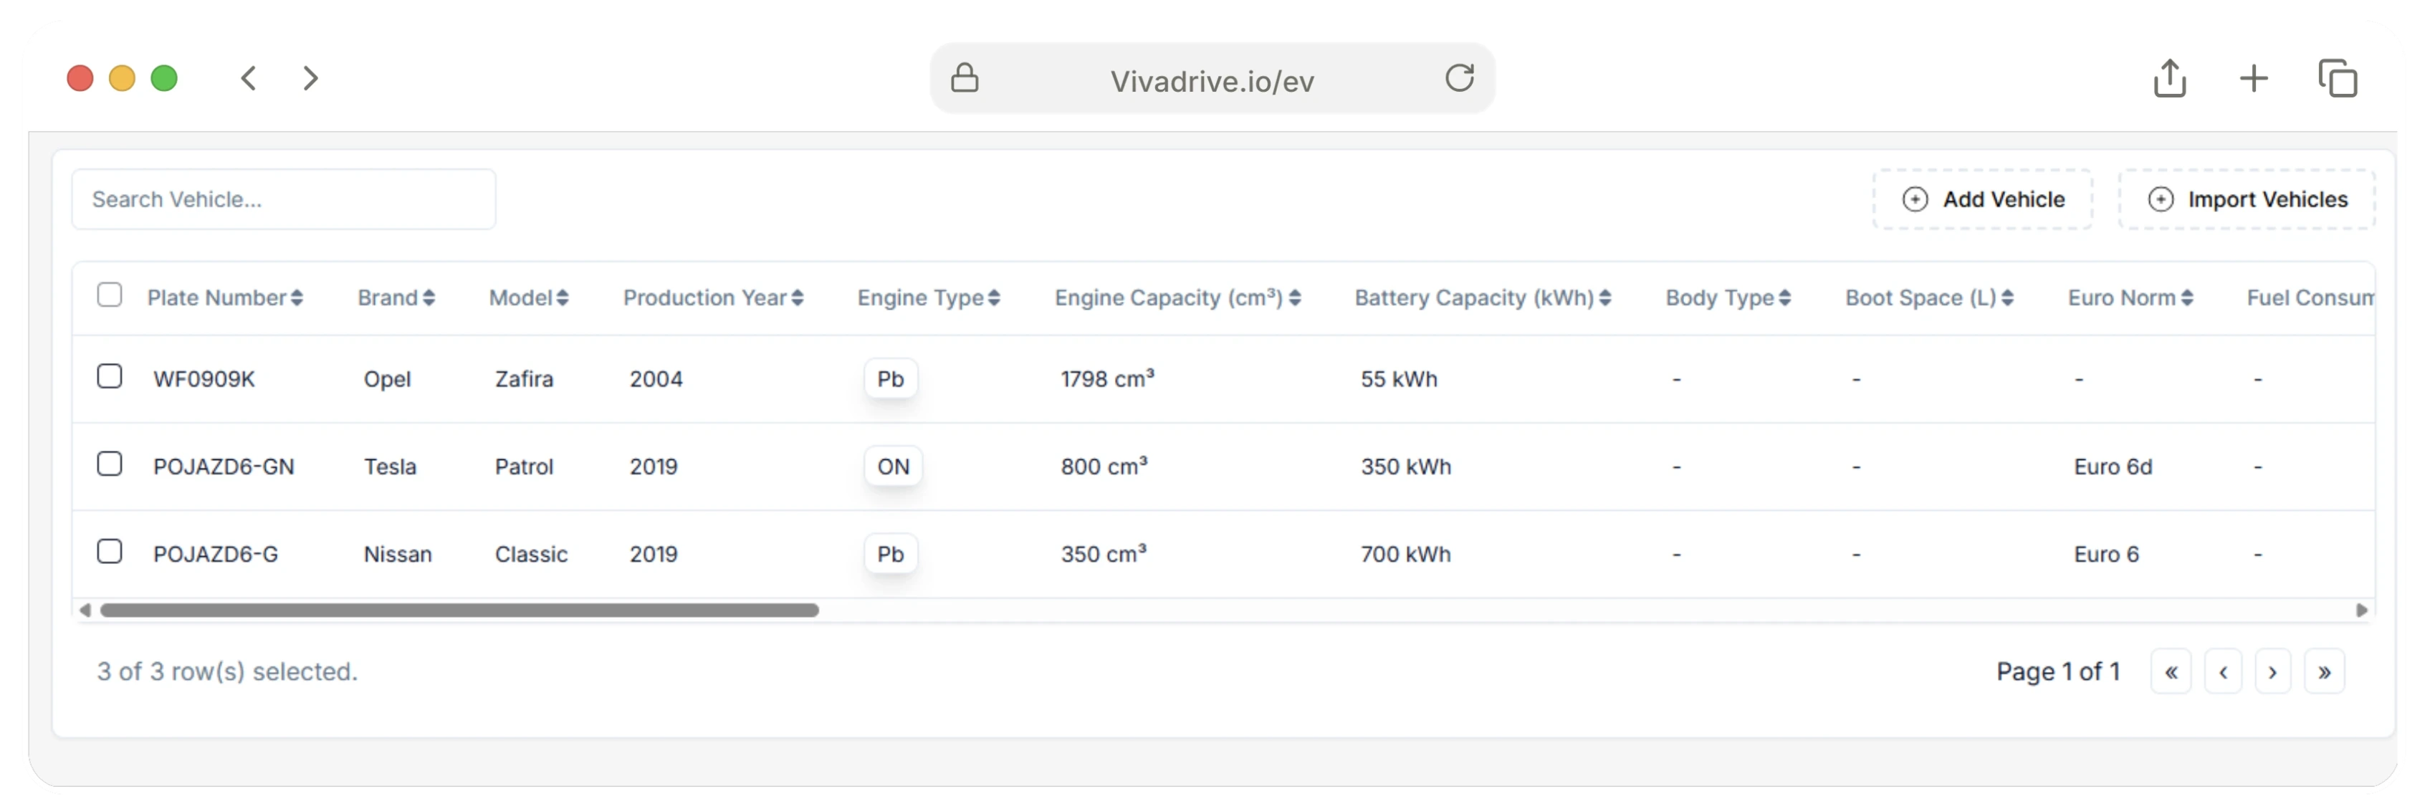Click the Patrol model cell
Screen dimensions: 2430x809
pos(525,466)
